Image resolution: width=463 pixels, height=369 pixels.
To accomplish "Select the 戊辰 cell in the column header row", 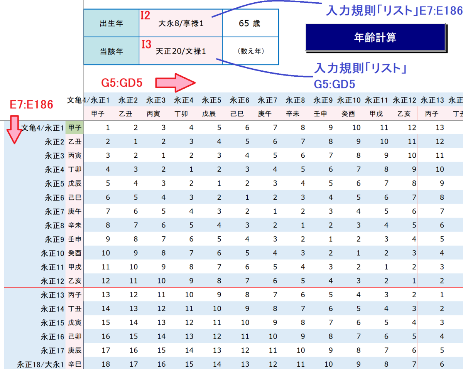I will [x=210, y=114].
